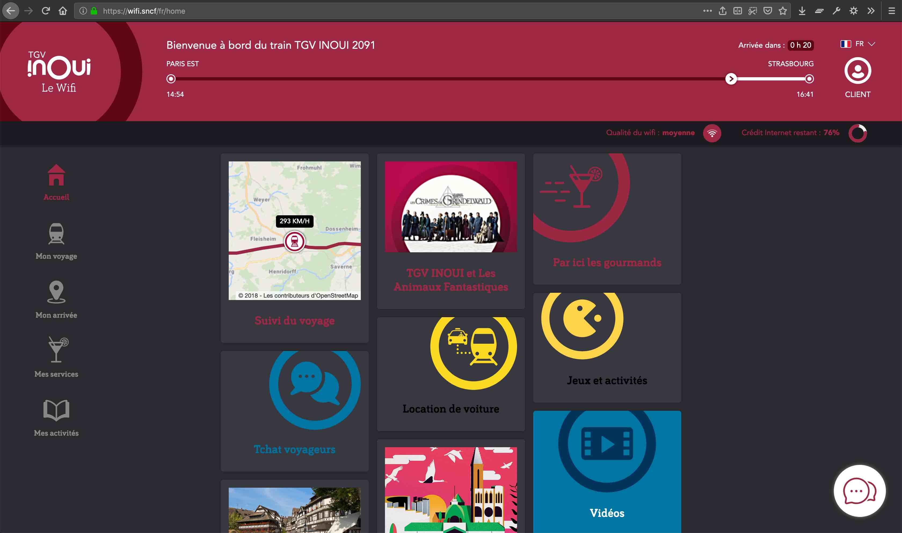This screenshot has width=902, height=533.
Task: Select Accueil in the sidebar
Action: [56, 183]
